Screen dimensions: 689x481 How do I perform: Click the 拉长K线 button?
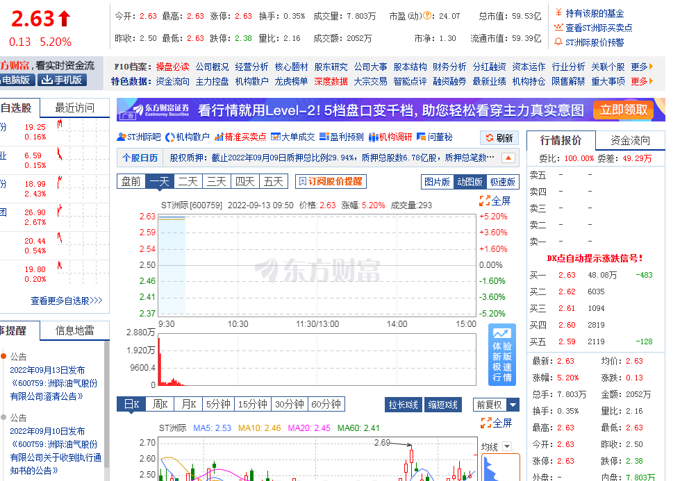click(403, 405)
